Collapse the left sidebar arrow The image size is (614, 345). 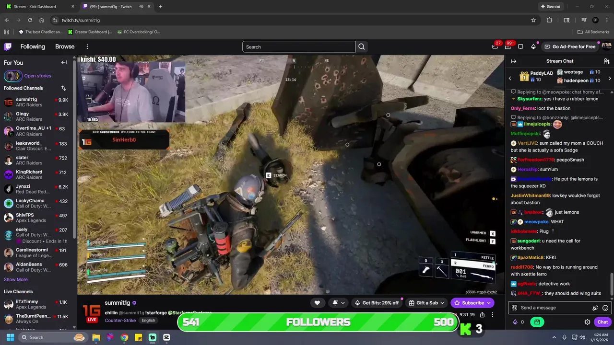pyautogui.click(x=64, y=62)
